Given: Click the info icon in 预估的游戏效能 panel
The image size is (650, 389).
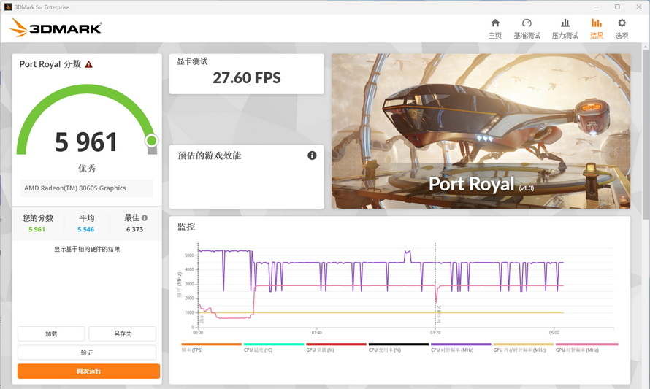Looking at the screenshot, I should (x=312, y=155).
